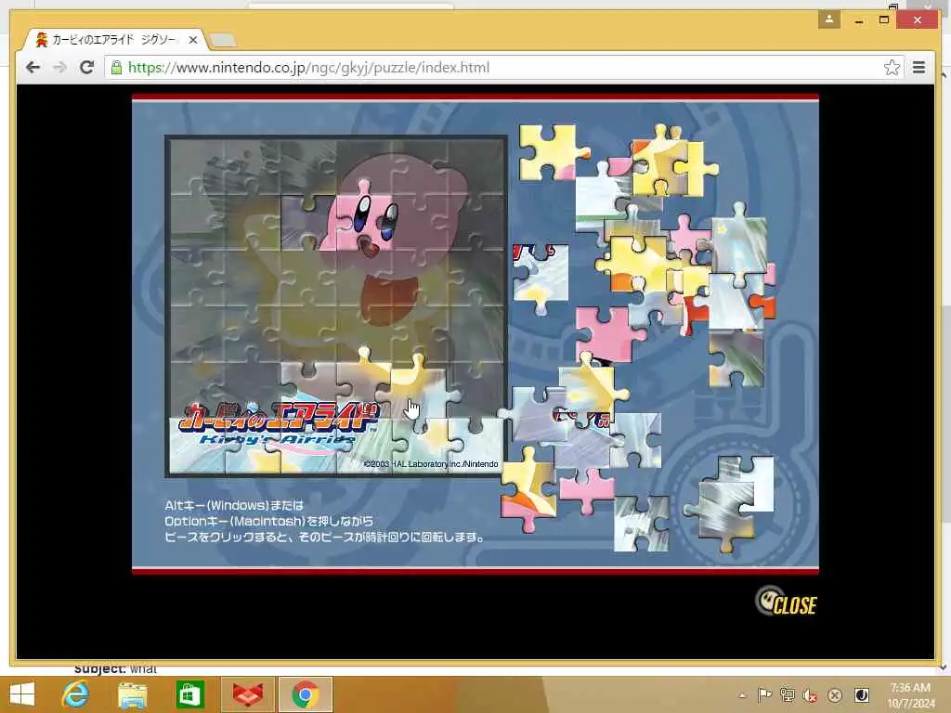Image resolution: width=951 pixels, height=713 pixels.
Task: Click the network tray icon
Action: point(788,694)
